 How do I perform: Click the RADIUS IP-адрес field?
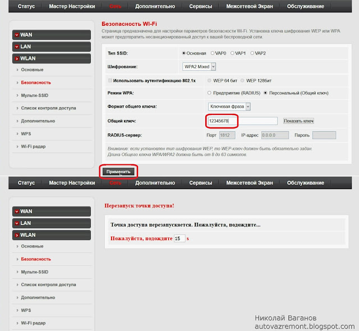pos(275,135)
